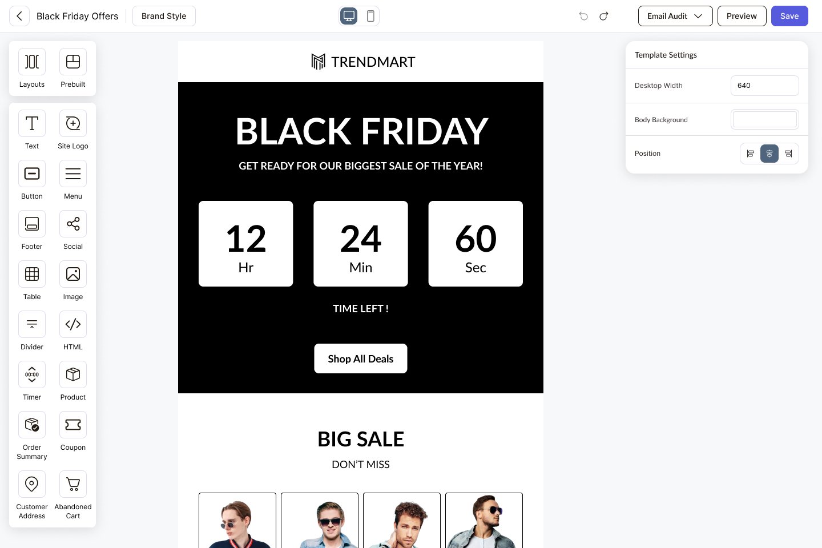Switch to desktop preview mode
The width and height of the screenshot is (822, 548).
[x=349, y=16]
